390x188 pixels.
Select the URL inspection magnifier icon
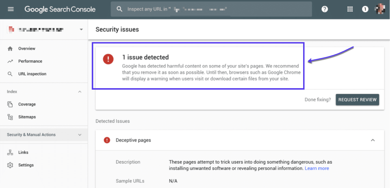click(x=10, y=74)
